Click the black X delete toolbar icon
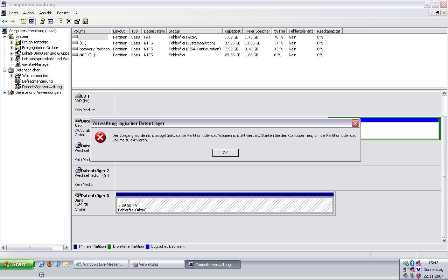This screenshot has width=448, height=280. pyautogui.click(x=69, y=21)
